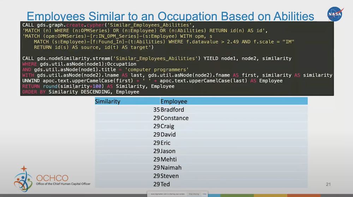Click the 'CALL gds.nodeSimilarity.stream' code line

157,59
